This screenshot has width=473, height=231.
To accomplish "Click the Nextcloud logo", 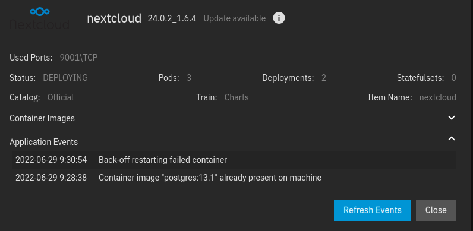I will 40,18.
